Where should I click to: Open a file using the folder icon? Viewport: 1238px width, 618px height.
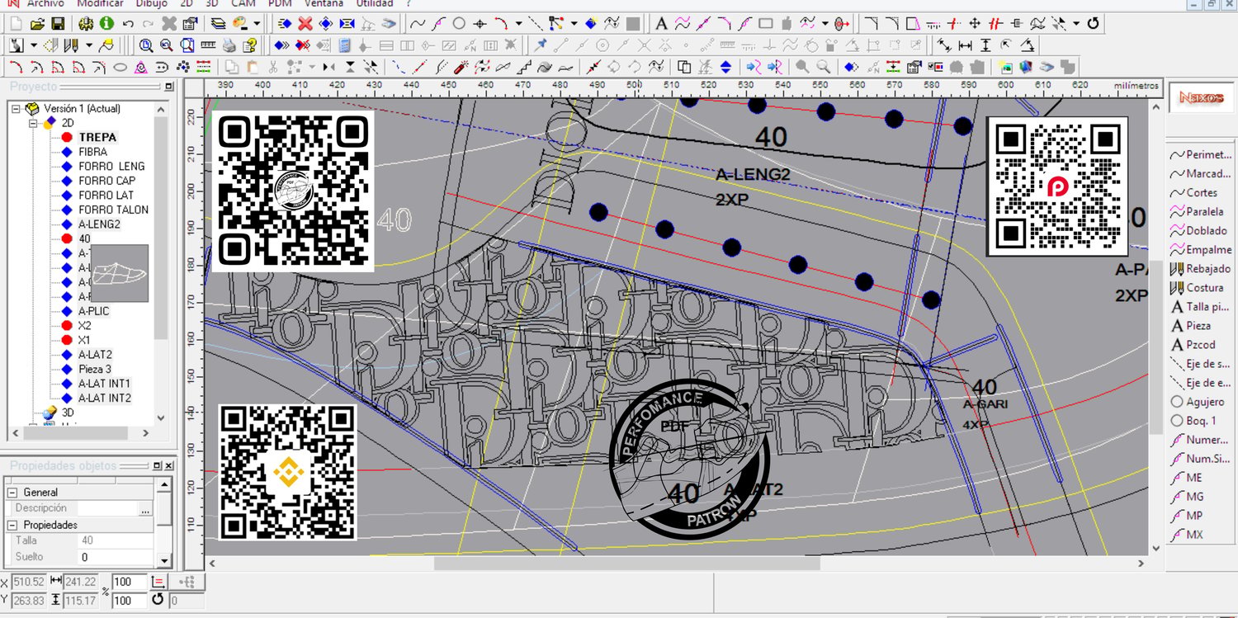click(x=37, y=23)
